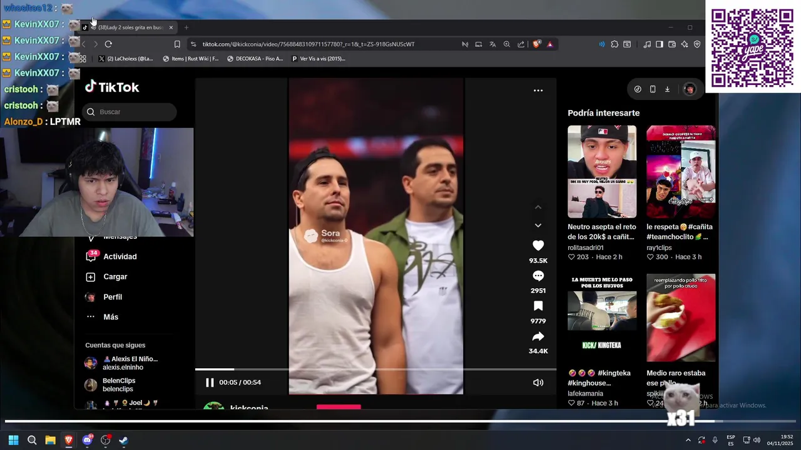The image size is (801, 450).
Task: Click the zoom magnifier icon in address bar
Action: click(507, 44)
